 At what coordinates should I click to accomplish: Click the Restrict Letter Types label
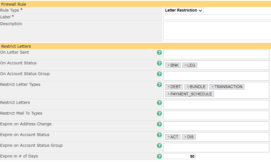click(20, 84)
